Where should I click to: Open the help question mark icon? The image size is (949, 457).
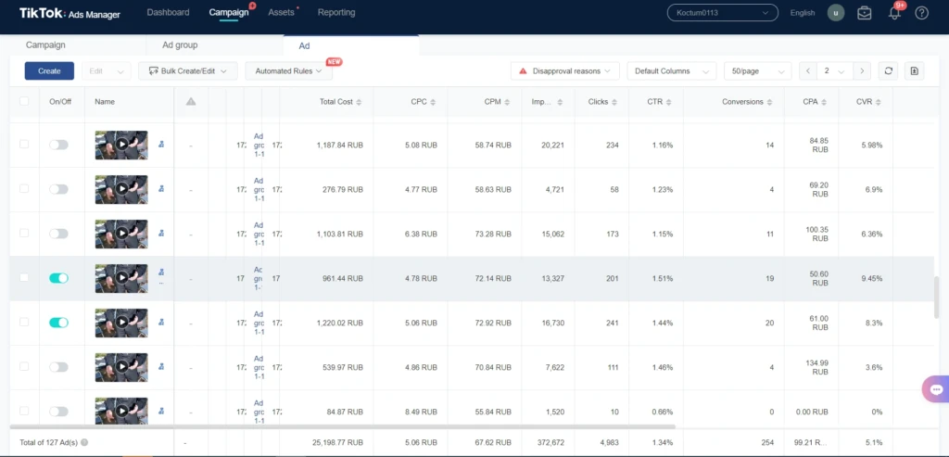921,13
